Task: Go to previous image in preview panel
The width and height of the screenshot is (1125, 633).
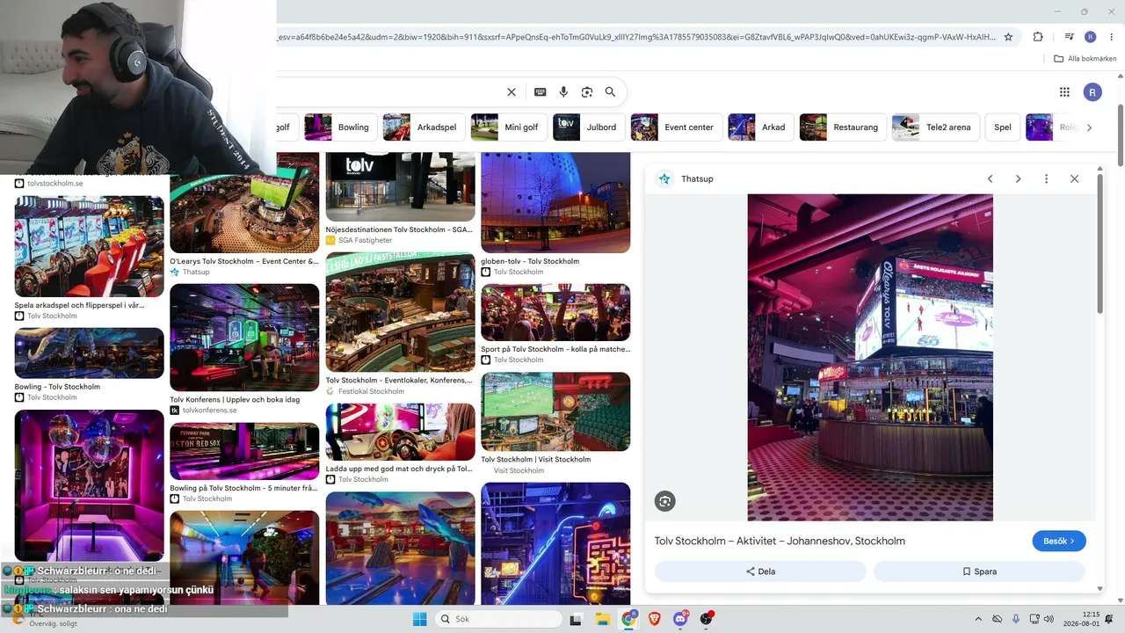Action: (x=990, y=178)
